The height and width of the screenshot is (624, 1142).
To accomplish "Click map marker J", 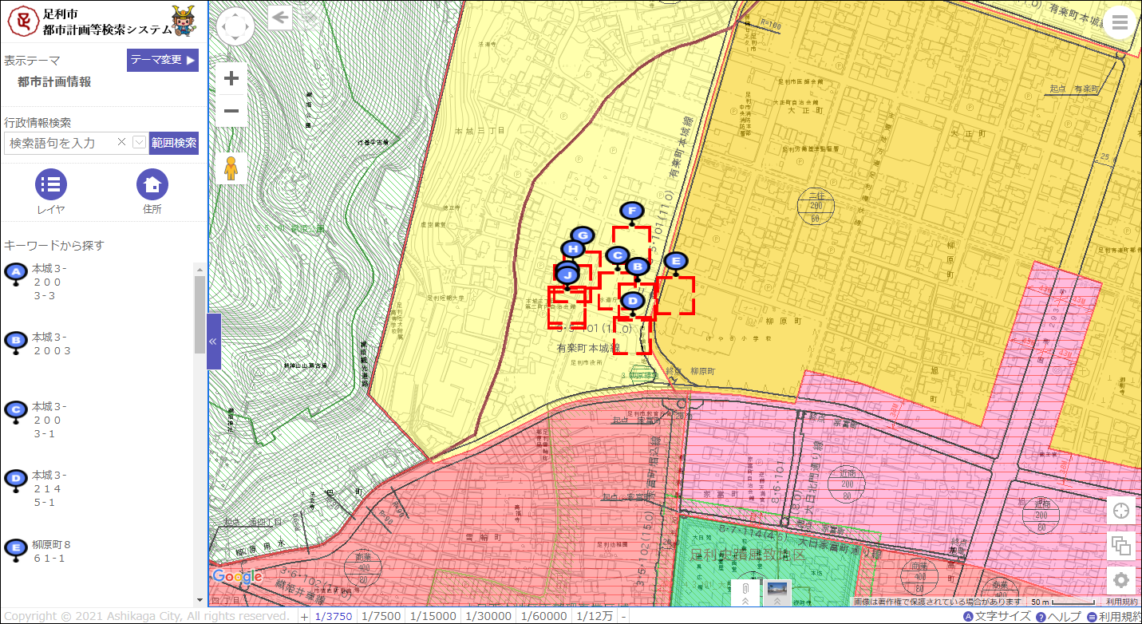I will click(x=567, y=275).
